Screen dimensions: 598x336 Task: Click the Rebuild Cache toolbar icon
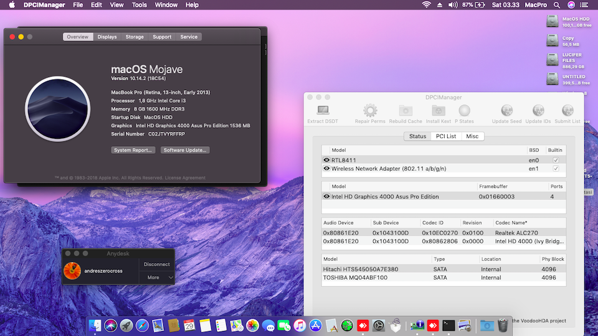pos(406,111)
